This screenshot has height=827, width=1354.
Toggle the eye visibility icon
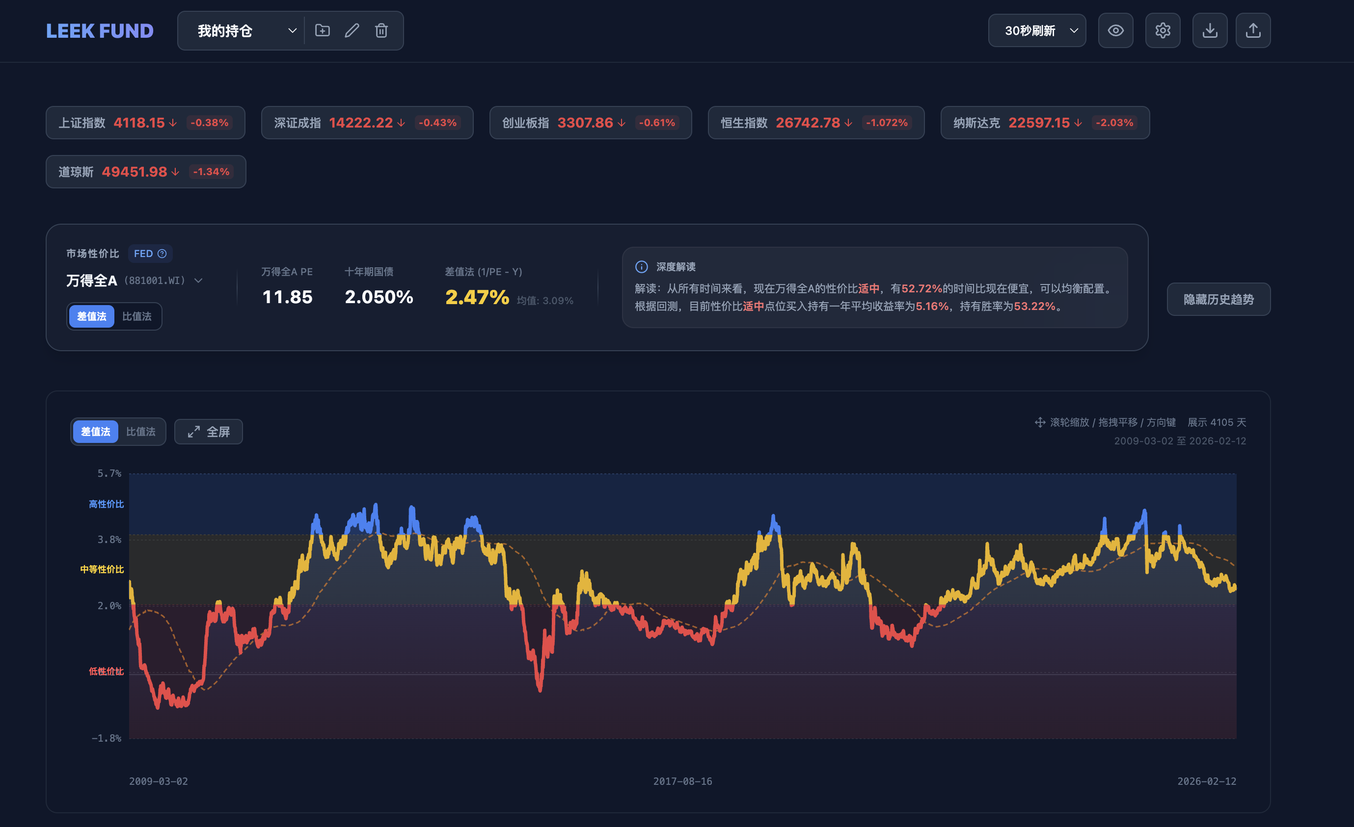pyautogui.click(x=1115, y=31)
